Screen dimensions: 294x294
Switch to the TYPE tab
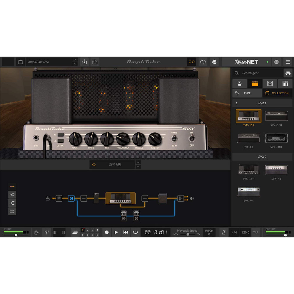(x=247, y=93)
